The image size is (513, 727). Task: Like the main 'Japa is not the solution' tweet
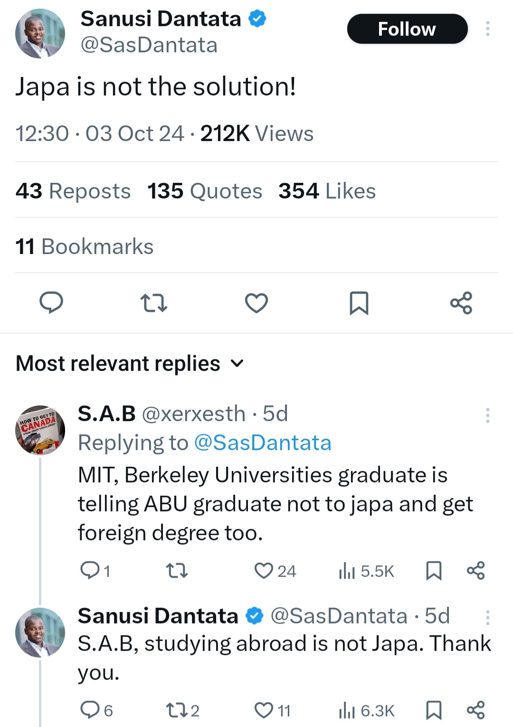(x=256, y=302)
